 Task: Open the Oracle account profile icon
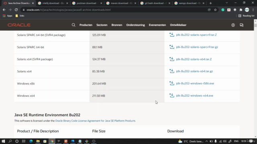click(x=233, y=25)
